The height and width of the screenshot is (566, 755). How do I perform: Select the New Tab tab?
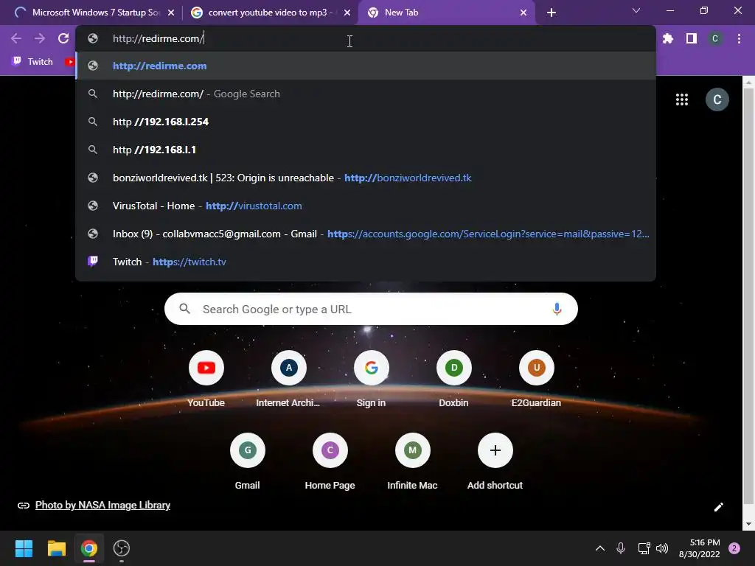click(446, 13)
